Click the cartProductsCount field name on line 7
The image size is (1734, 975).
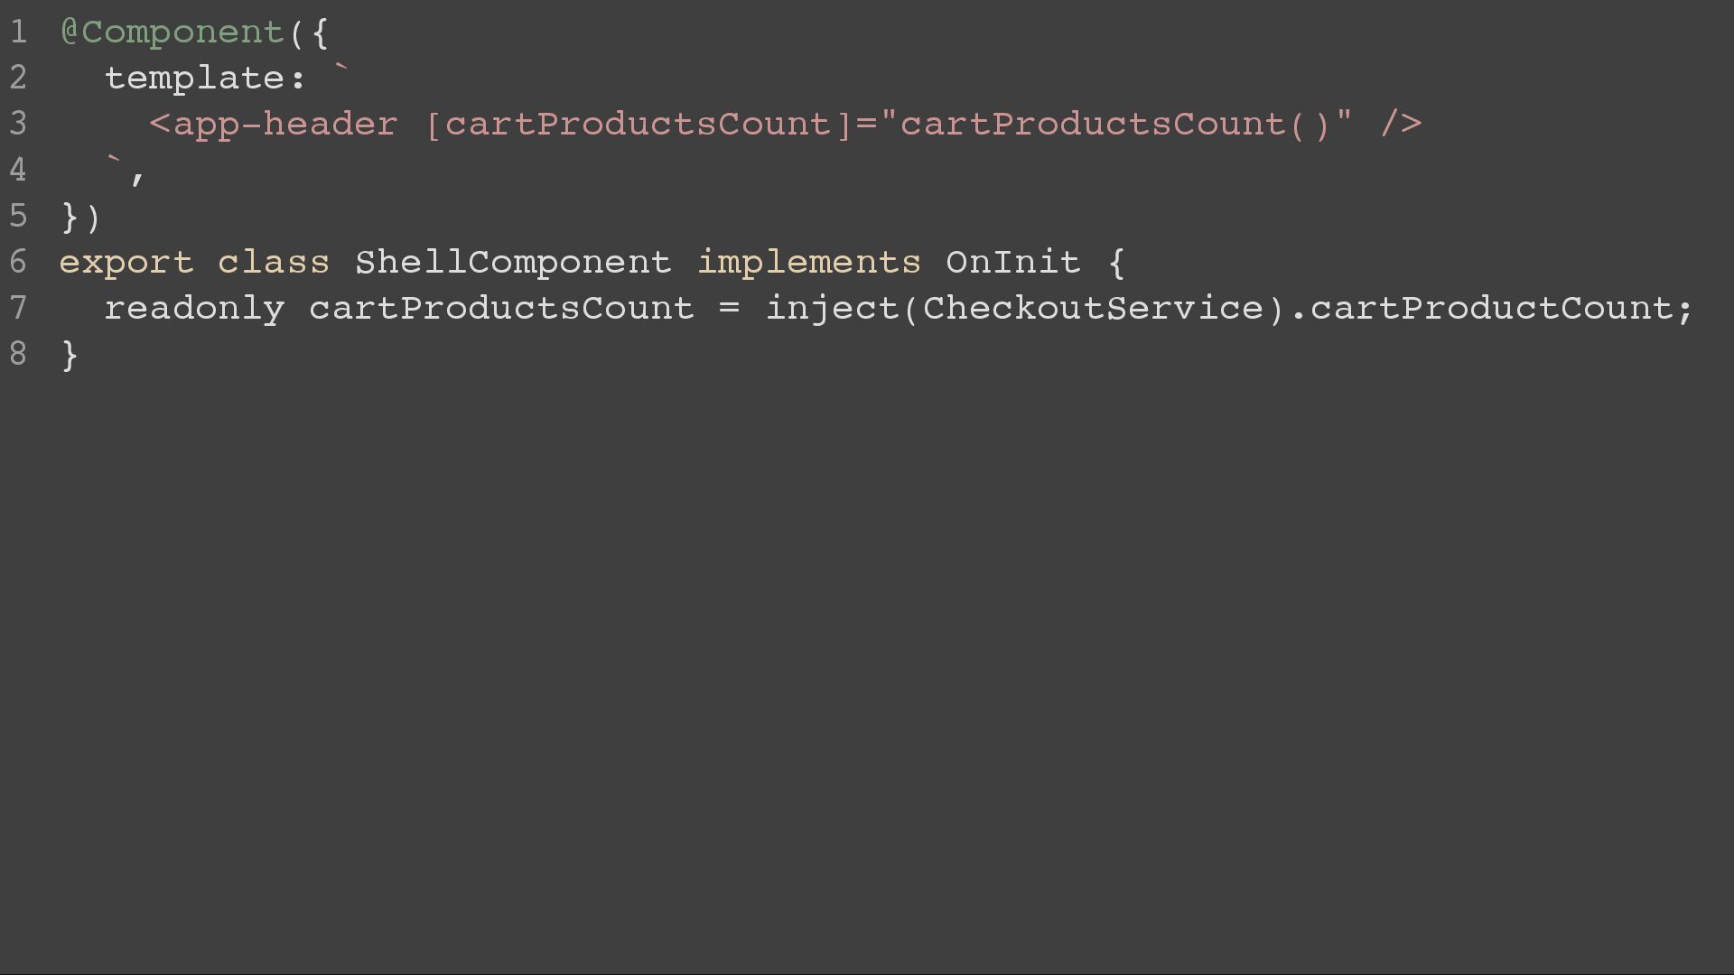501,309
